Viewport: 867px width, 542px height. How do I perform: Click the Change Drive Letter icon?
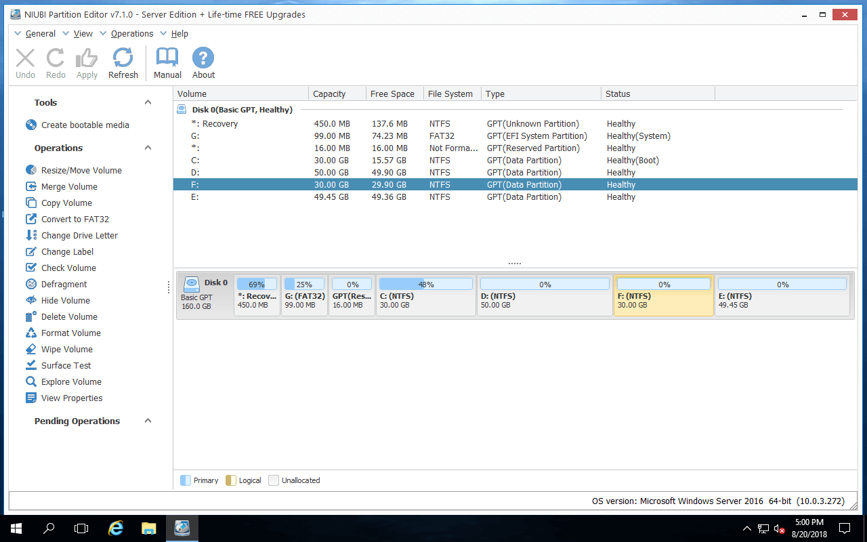coord(31,235)
